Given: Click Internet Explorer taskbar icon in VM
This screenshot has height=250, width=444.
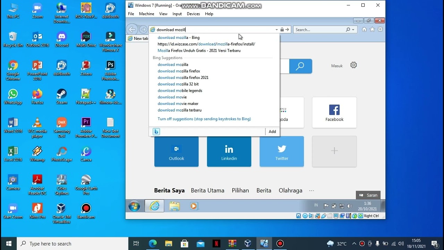Looking at the screenshot, I should (155, 206).
